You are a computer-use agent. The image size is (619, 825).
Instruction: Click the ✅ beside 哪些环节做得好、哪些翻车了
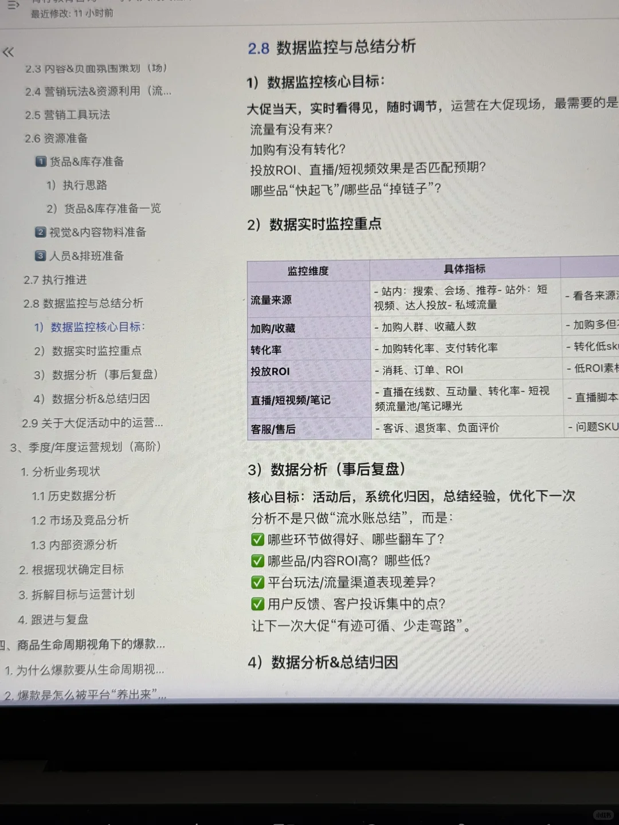point(257,539)
